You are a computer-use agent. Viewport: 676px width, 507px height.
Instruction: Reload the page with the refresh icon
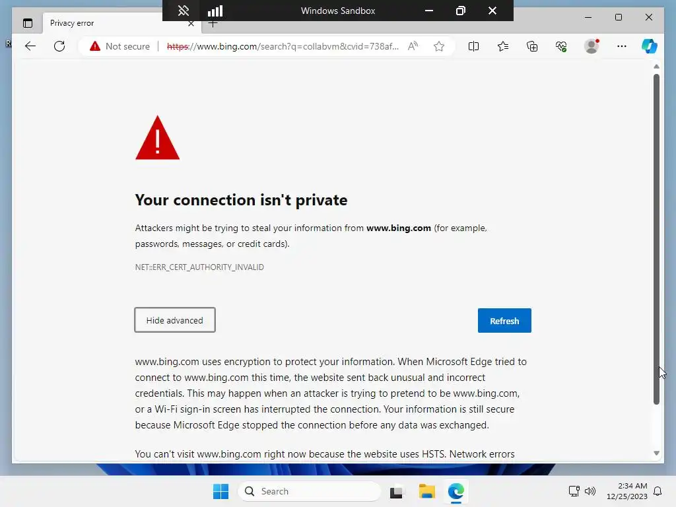click(x=59, y=46)
